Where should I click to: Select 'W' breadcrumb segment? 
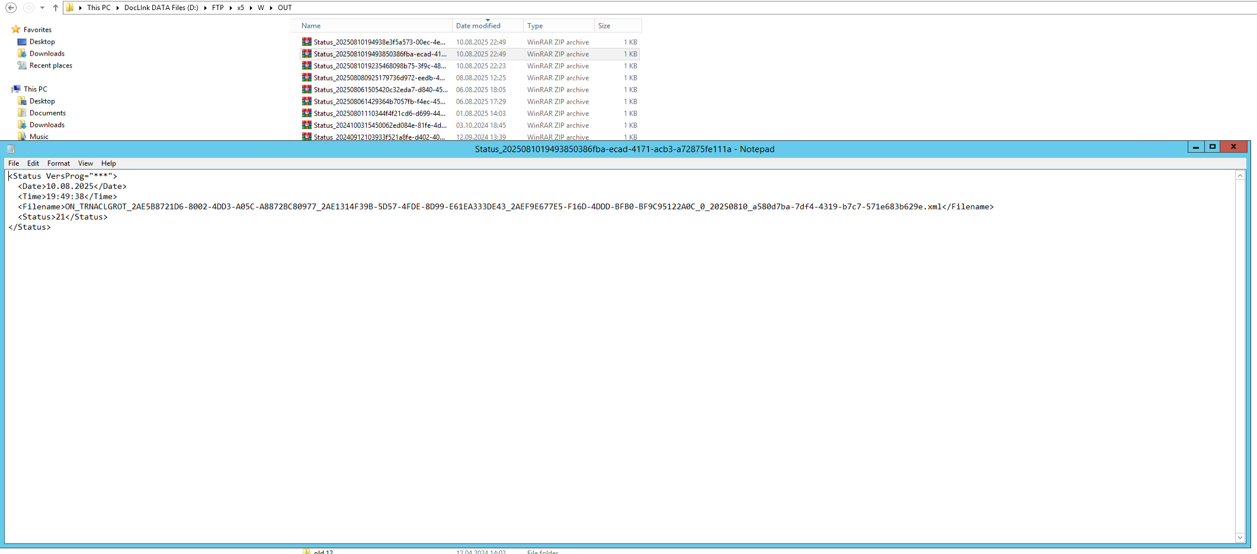[261, 8]
